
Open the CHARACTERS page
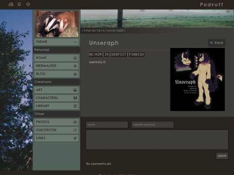57,98
